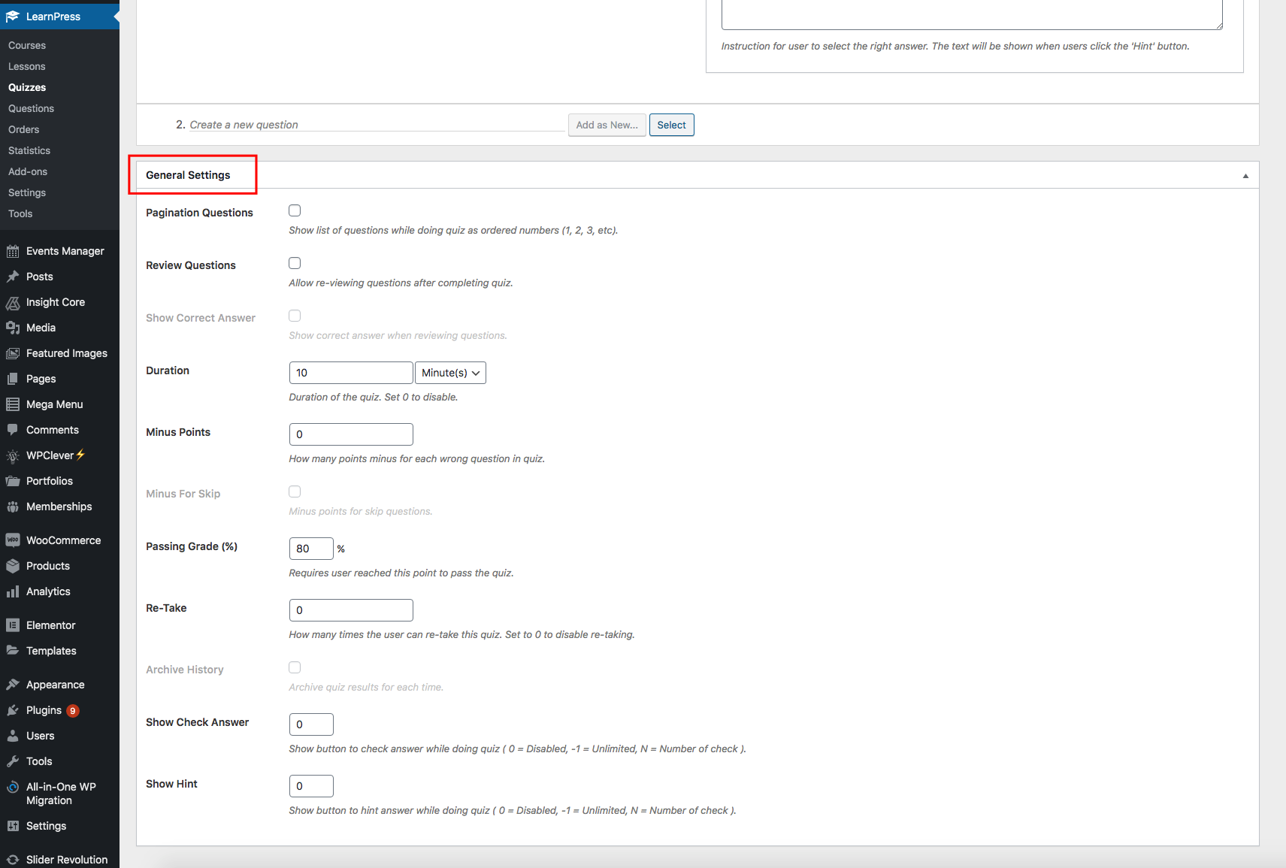Viewport: 1286px width, 868px height.
Task: Click the Add as New... button
Action: pos(607,125)
